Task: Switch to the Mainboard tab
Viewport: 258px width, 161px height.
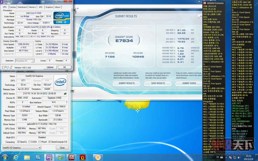Action: tap(22, 7)
